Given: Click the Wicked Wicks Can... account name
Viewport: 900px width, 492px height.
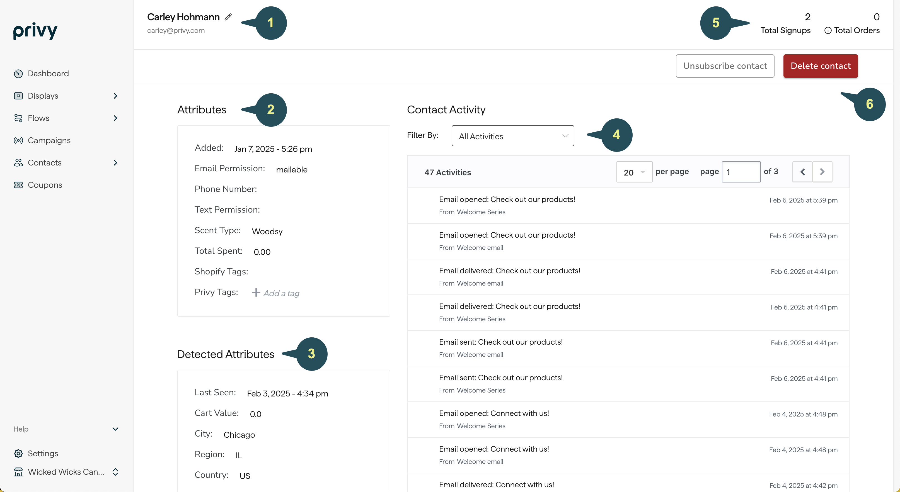Looking at the screenshot, I should [66, 472].
